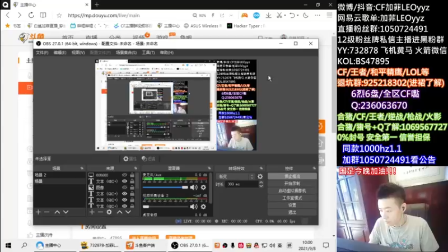Open OBS 27.0.1 taskbar button
Image resolution: width=448 pixels, height=252 pixels.
pos(190,245)
